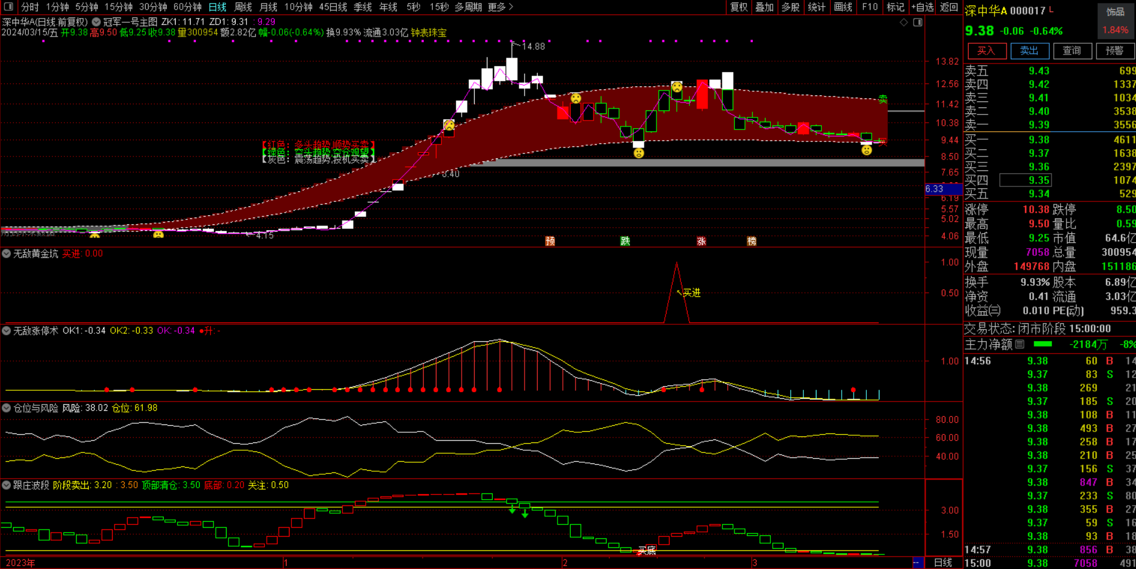Switch to the 45日线 period
Image resolution: width=1136 pixels, height=569 pixels.
(x=333, y=7)
